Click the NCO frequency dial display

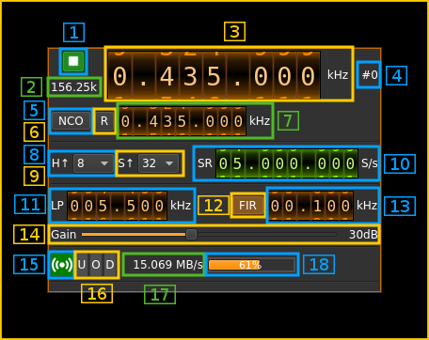[x=183, y=121]
